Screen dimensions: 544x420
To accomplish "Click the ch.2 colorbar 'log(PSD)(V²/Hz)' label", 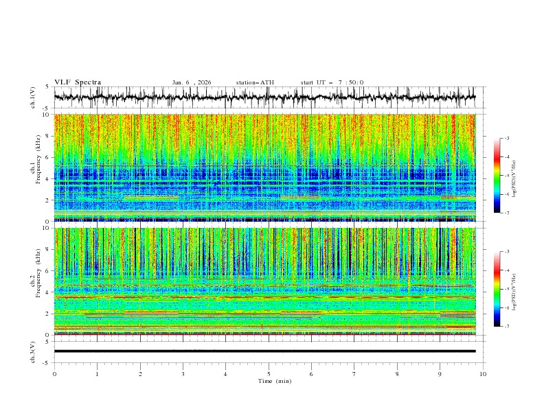I will point(514,292).
